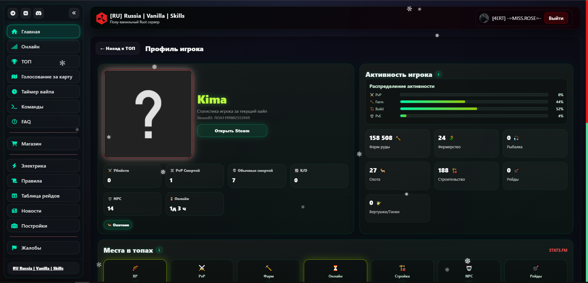Follow the STATS.FM link
588x283 pixels.
[x=558, y=250]
